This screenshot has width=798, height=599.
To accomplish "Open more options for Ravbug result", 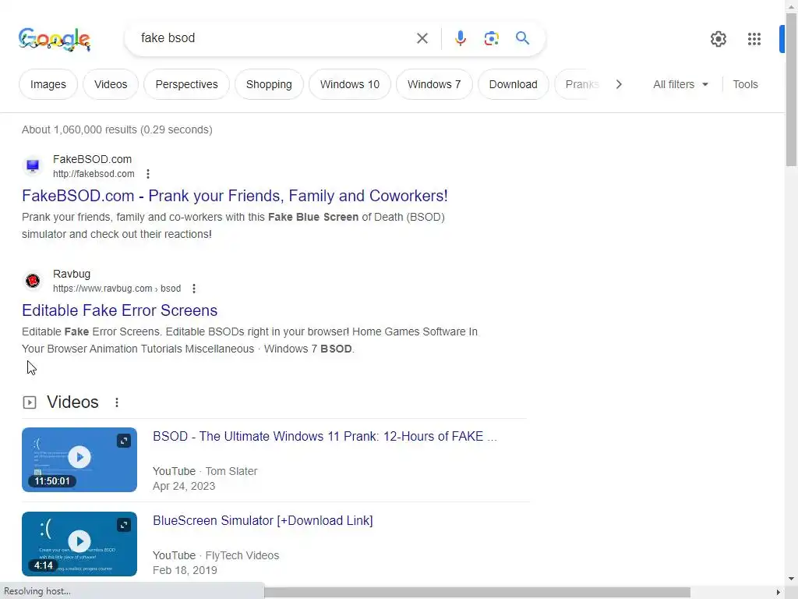I will [194, 289].
